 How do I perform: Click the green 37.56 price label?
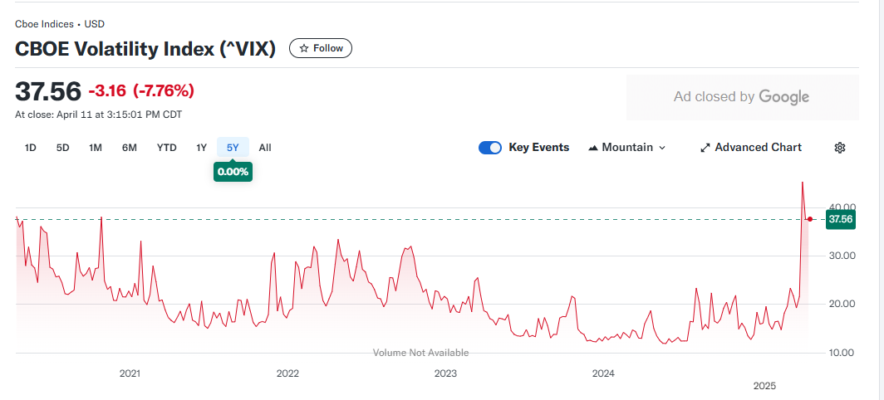(840, 219)
